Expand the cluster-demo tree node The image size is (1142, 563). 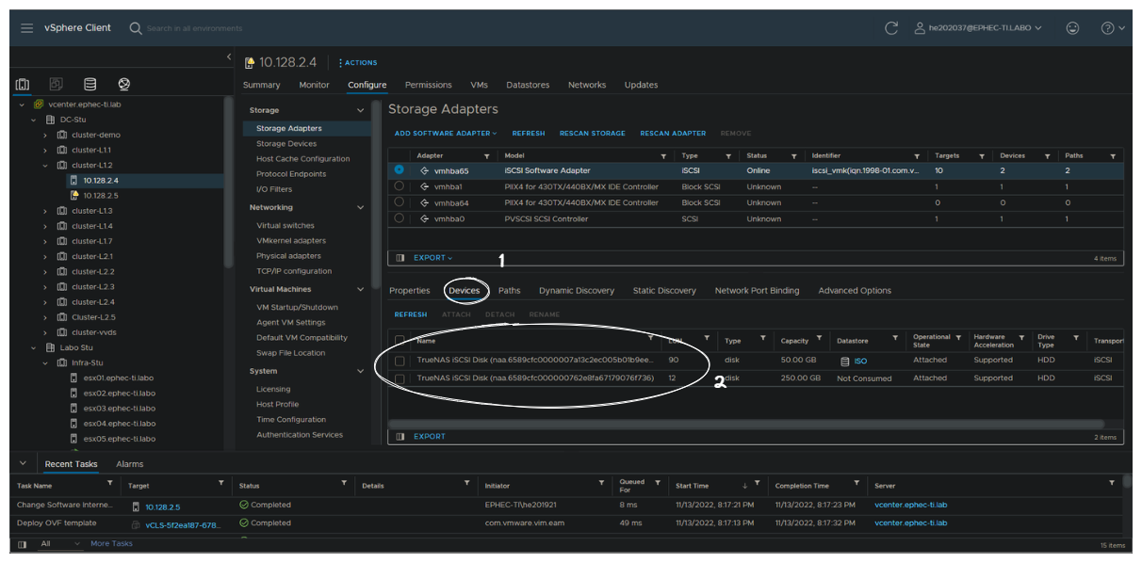(44, 135)
